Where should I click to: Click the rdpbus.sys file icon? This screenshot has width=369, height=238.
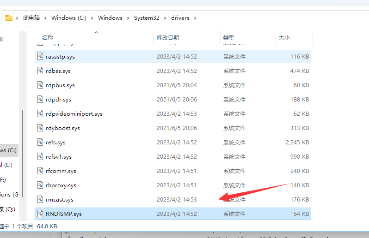coord(40,85)
